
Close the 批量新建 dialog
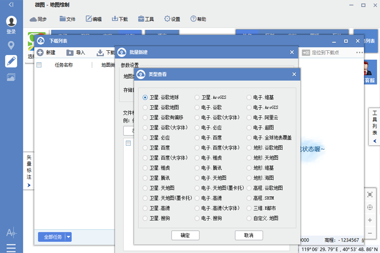pos(292,52)
